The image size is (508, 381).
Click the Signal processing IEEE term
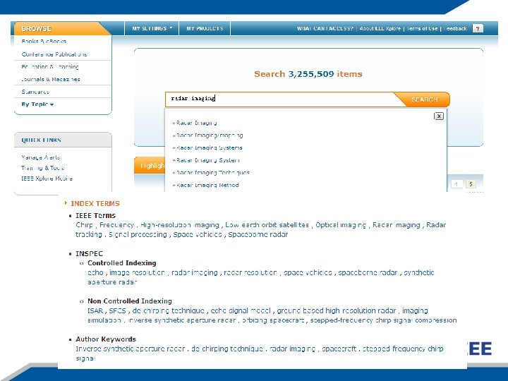(x=138, y=234)
